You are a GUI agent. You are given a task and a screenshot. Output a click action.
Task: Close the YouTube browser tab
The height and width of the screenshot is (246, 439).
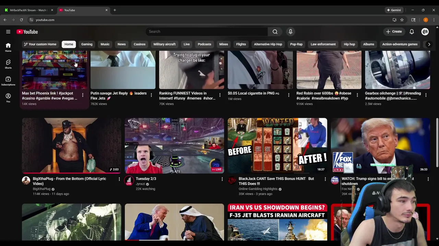(106, 10)
